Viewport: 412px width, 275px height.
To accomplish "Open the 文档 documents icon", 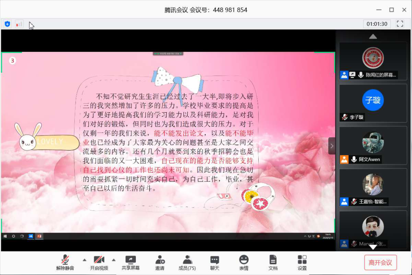I will [x=273, y=262].
